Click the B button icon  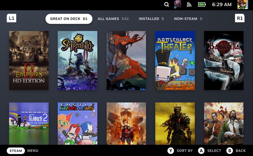coord(230,151)
